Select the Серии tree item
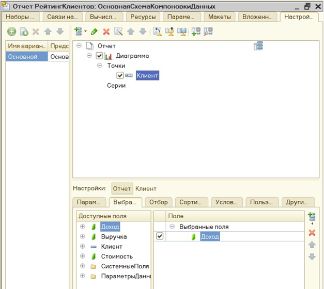Screen dimensions: 324x289 pyautogui.click(x=116, y=86)
